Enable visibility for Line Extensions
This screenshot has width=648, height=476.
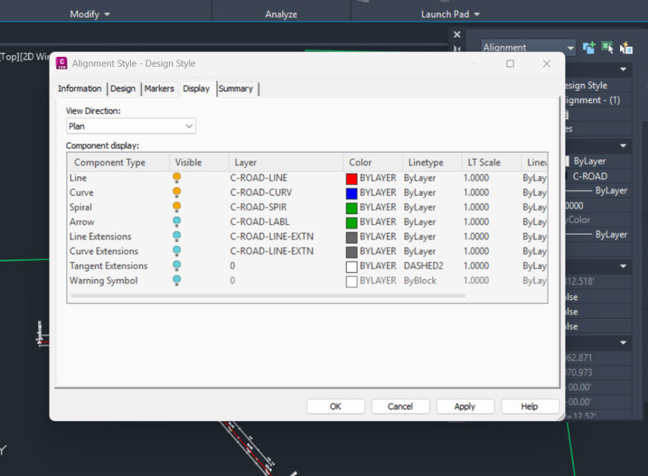point(177,237)
